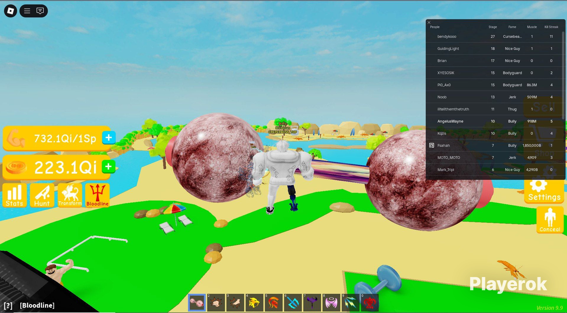Click MOTO_MOTO's 4,909 muscle value
The width and height of the screenshot is (567, 313).
coord(532,158)
